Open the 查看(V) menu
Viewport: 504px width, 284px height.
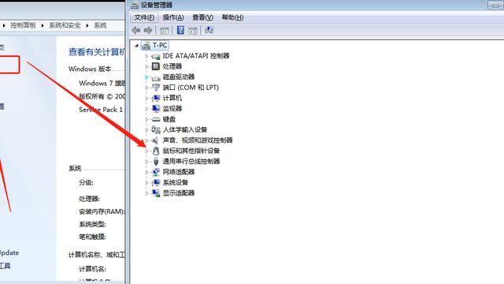(202, 17)
